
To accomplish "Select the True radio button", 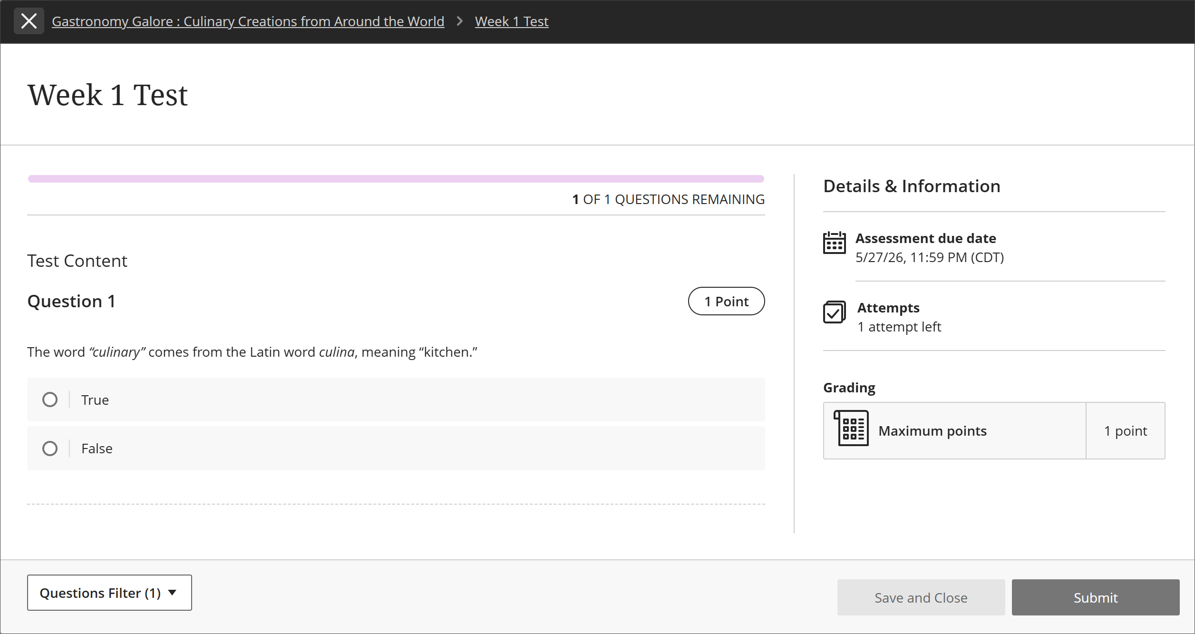I will pos(50,400).
